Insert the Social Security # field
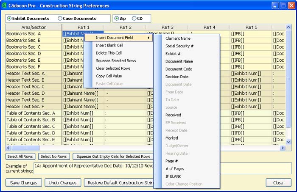The image size is (297, 192). point(179,46)
